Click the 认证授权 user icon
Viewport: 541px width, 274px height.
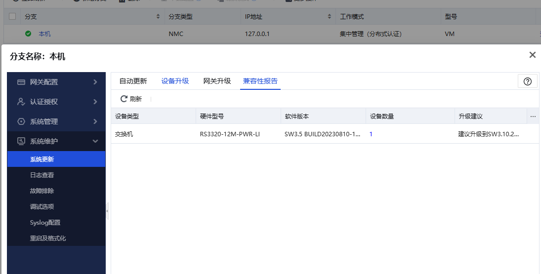coord(21,102)
